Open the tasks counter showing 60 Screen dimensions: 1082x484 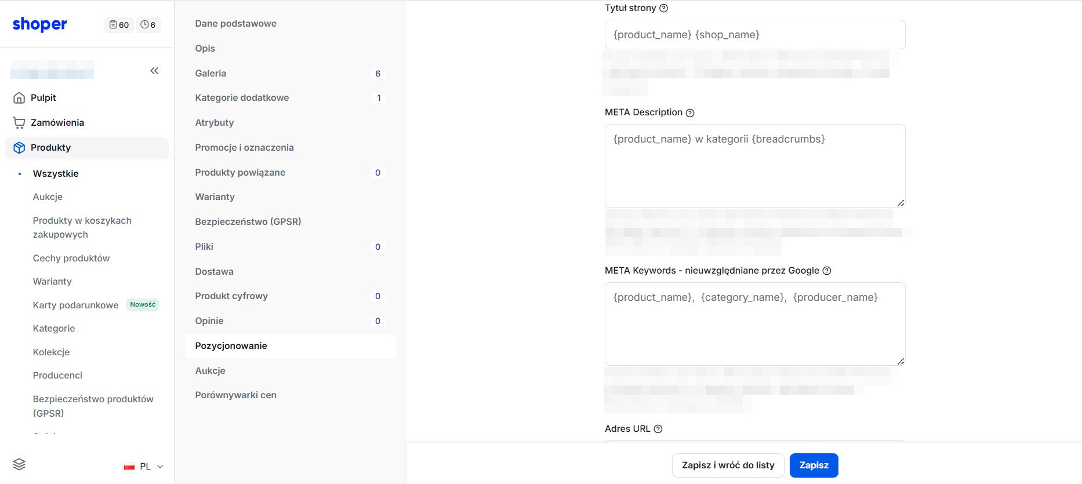tap(119, 25)
